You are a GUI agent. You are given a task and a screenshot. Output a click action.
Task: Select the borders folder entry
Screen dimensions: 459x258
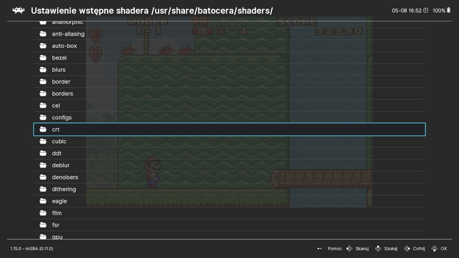(229, 94)
